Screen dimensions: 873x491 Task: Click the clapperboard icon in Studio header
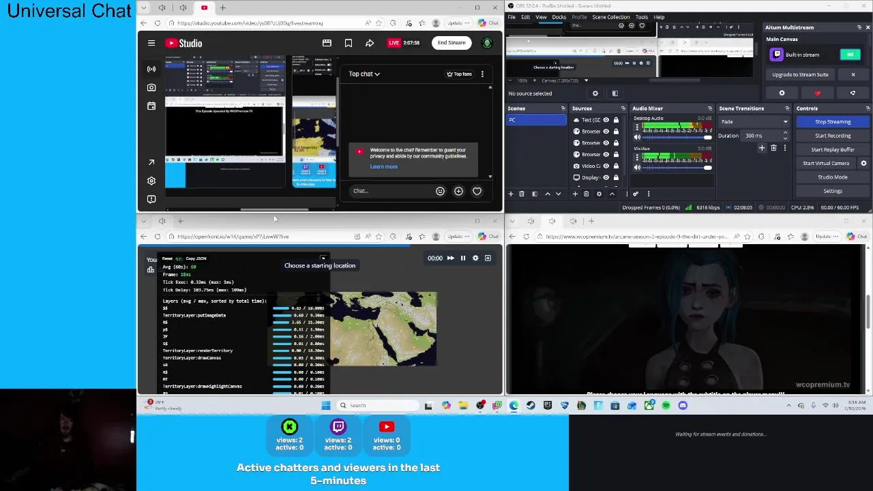pyautogui.click(x=327, y=43)
